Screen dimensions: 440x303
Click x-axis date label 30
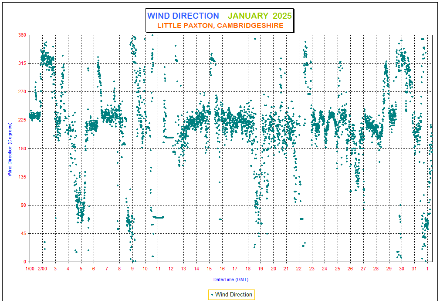click(402, 269)
